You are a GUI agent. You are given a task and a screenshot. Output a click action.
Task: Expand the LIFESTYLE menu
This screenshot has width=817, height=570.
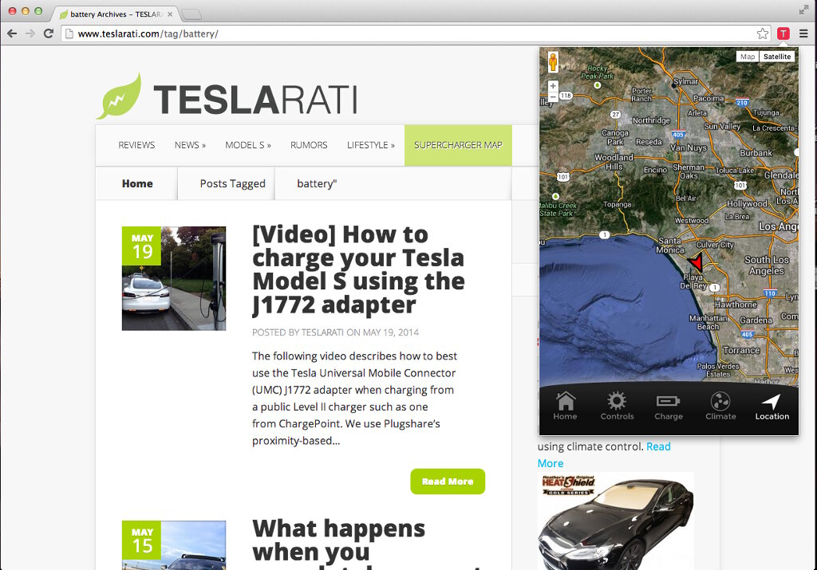(x=371, y=145)
